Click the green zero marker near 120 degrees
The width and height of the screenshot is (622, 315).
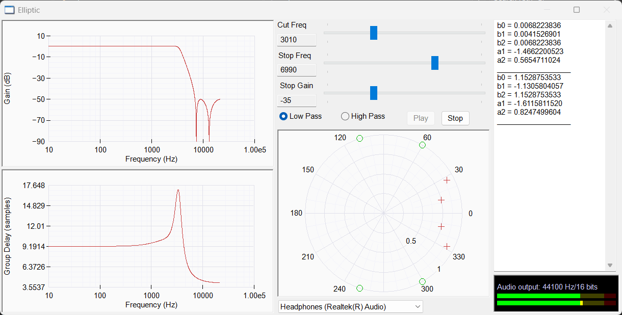click(x=359, y=138)
